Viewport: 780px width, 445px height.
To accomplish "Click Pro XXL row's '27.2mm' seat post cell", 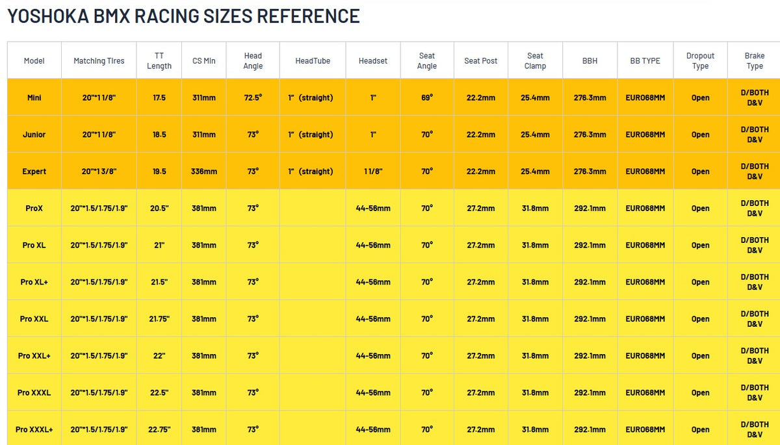I will 481,319.
